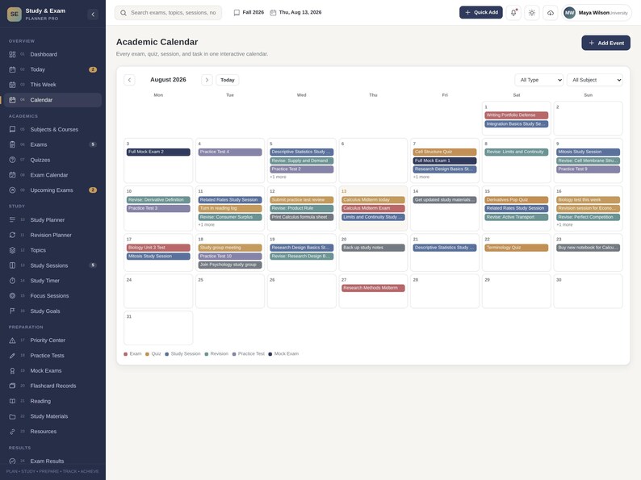Open Back up study notes task
Screen dimensions: 641x480
[x=373, y=248]
